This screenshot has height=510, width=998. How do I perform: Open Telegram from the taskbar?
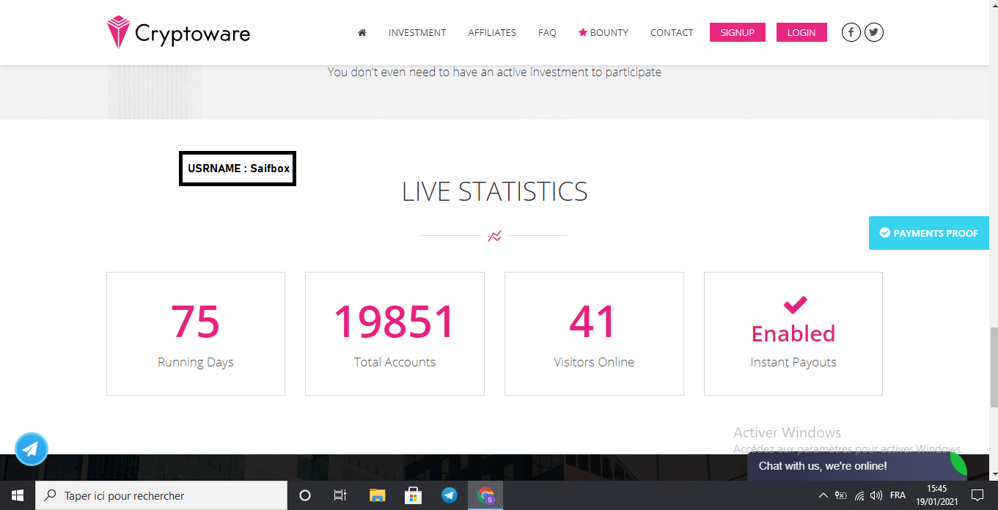click(450, 495)
